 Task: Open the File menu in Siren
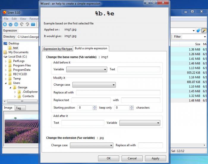coord(6,19)
